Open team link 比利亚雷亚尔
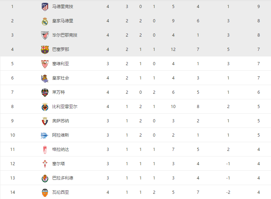 tap(65, 107)
